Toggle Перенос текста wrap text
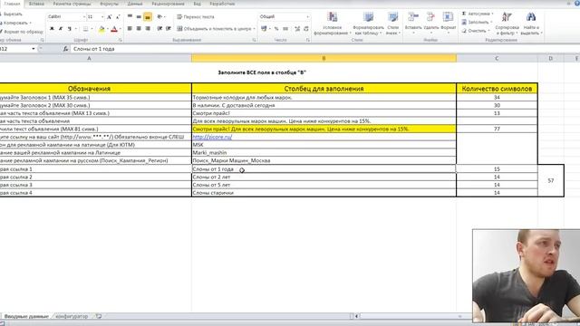The width and height of the screenshot is (580, 326). pos(196,16)
